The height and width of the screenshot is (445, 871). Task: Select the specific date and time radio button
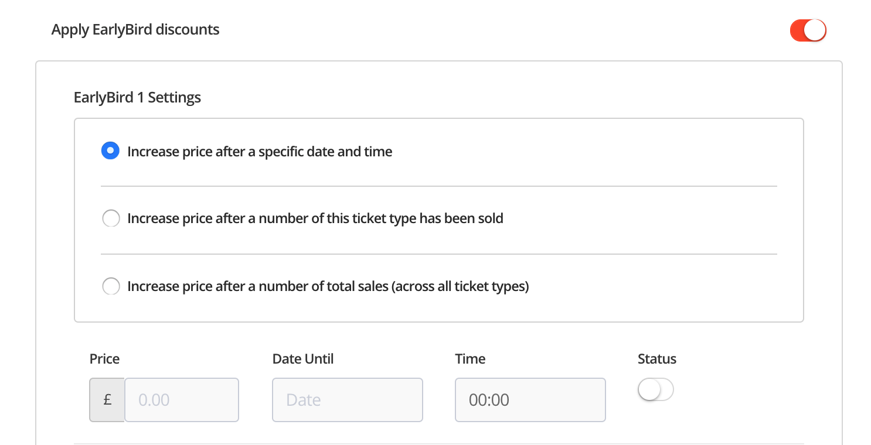pyautogui.click(x=110, y=151)
